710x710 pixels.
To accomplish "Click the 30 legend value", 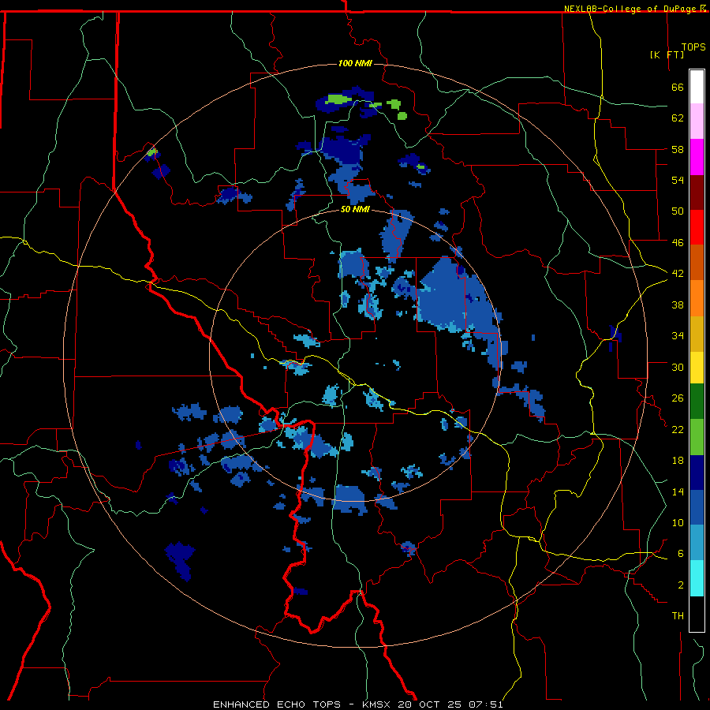I will tap(678, 367).
